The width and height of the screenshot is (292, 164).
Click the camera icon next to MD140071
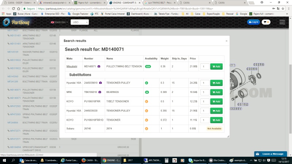99,66
